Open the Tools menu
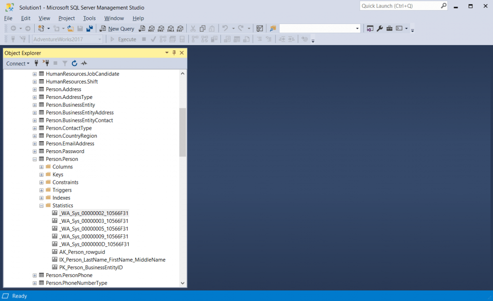This screenshot has height=301, width=493. tap(89, 18)
